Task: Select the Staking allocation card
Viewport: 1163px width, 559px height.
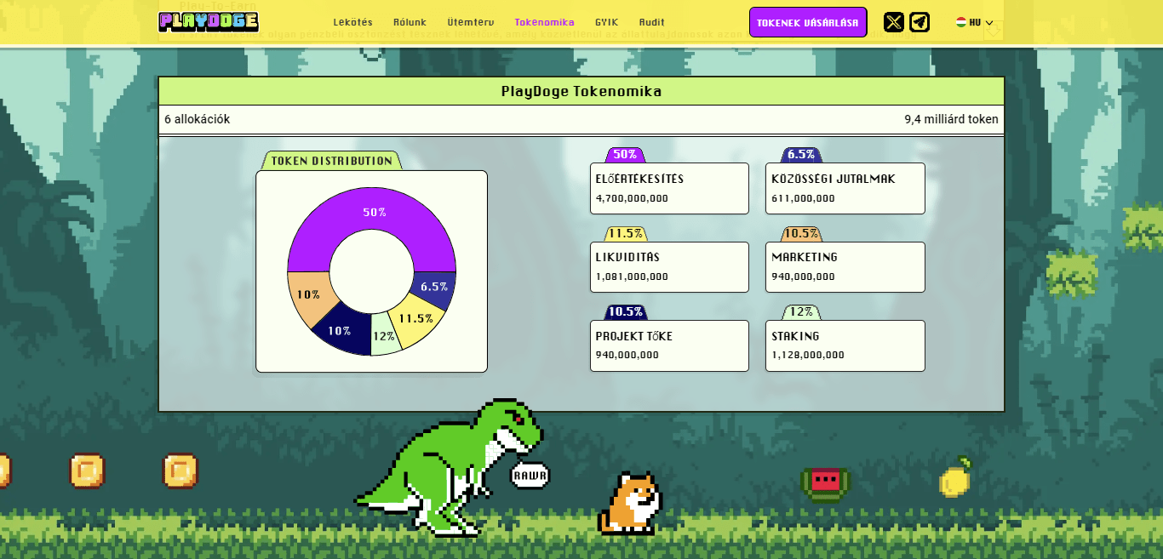Action: tap(845, 345)
